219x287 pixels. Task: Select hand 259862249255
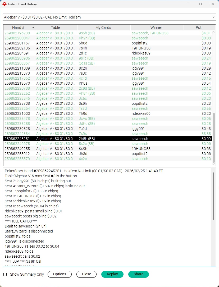108,149
